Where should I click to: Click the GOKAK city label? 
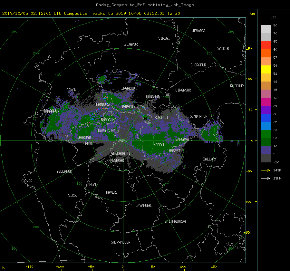tap(71, 90)
